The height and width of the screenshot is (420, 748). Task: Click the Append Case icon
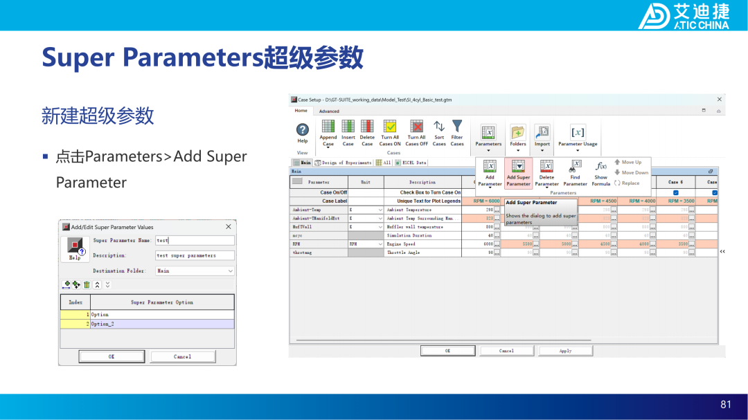pyautogui.click(x=328, y=127)
